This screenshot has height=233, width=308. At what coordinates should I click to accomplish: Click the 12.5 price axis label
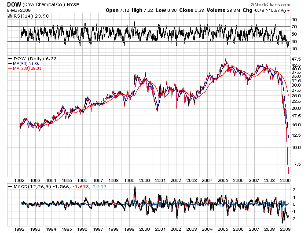(296, 135)
